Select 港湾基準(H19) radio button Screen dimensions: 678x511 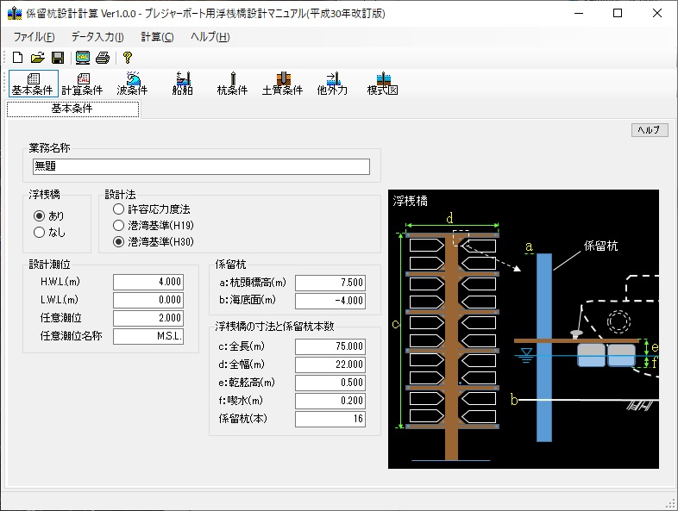click(118, 225)
